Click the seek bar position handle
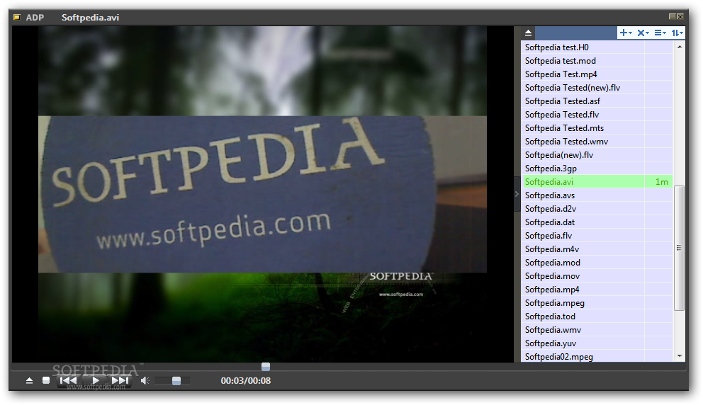703x405 pixels. click(x=266, y=367)
